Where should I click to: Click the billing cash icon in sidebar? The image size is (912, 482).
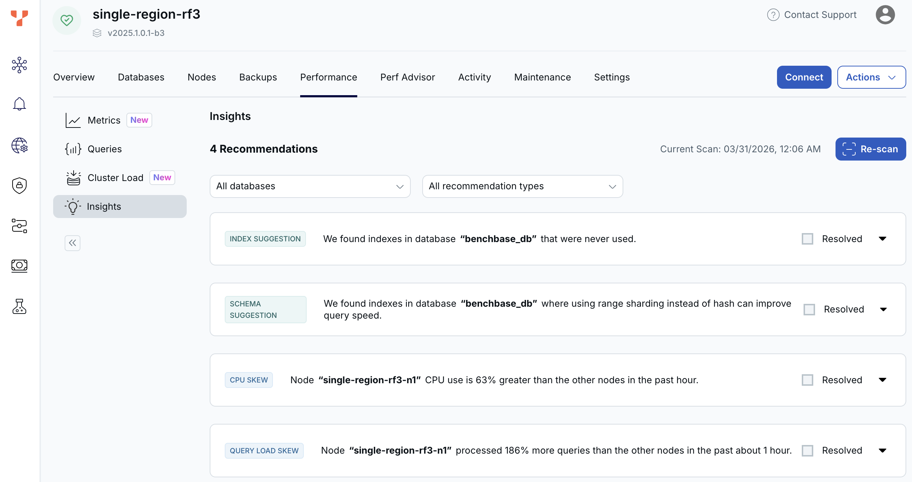pyautogui.click(x=19, y=265)
